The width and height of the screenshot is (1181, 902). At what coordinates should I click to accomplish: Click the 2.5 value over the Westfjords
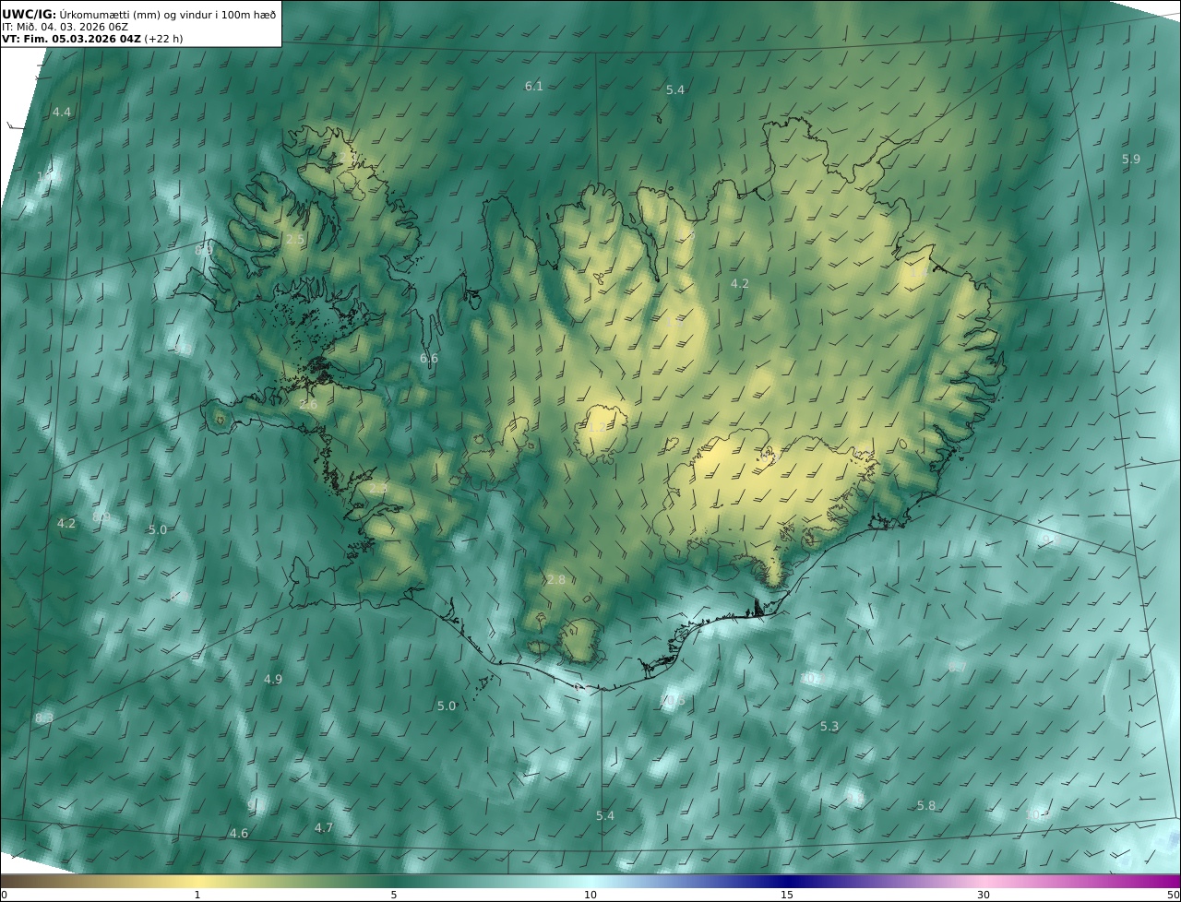(295, 240)
